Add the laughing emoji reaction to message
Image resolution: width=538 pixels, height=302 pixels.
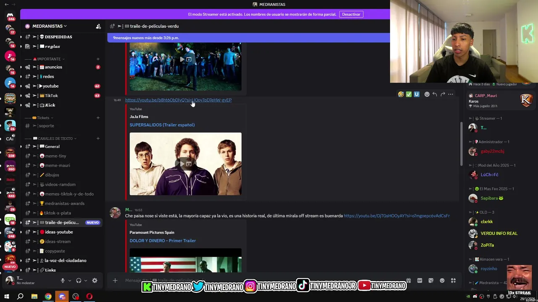[x=401, y=94]
